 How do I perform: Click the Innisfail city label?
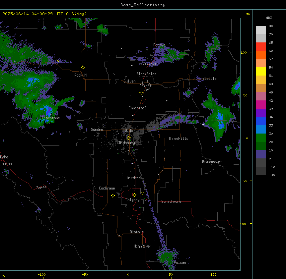(x=138, y=108)
